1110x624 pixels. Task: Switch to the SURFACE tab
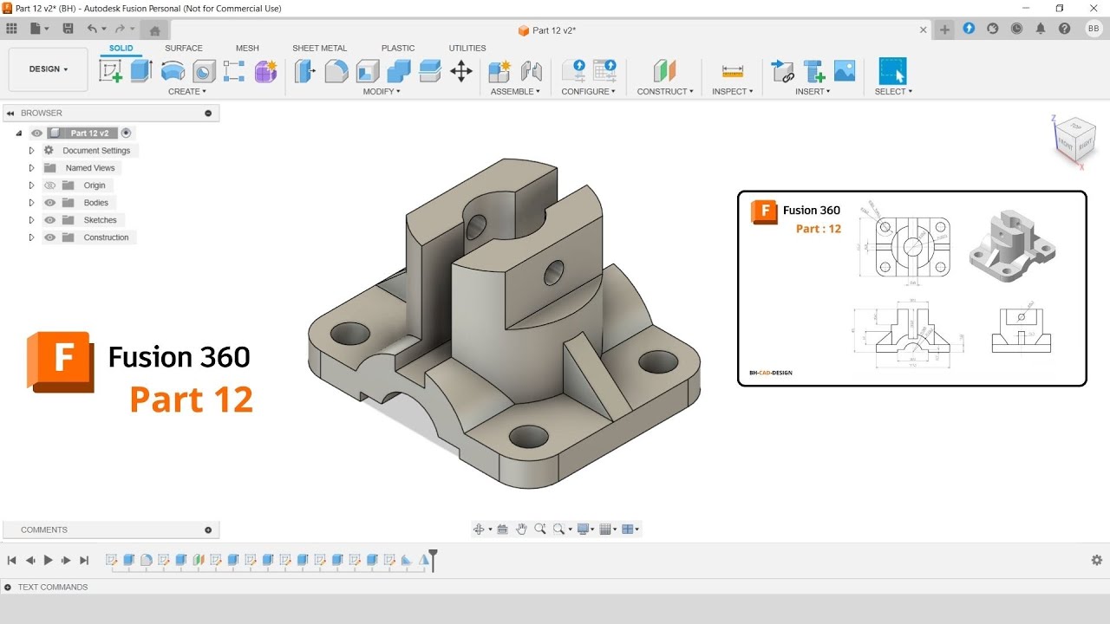tap(184, 49)
